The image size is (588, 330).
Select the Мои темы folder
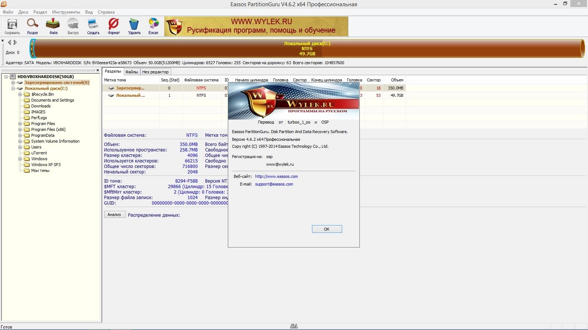tap(40, 170)
